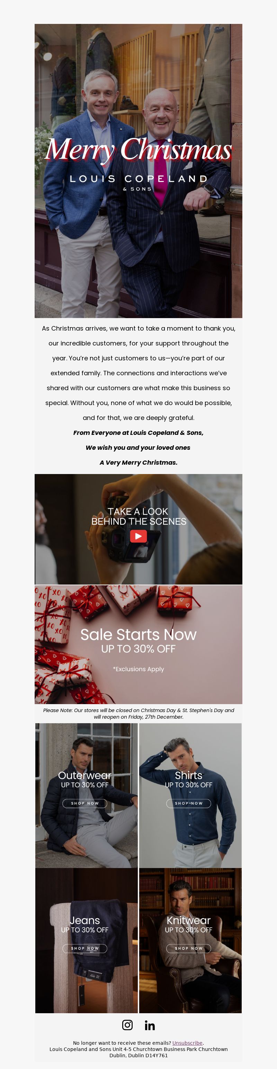
Task: Open the LinkedIn icon link
Action: [150, 1025]
